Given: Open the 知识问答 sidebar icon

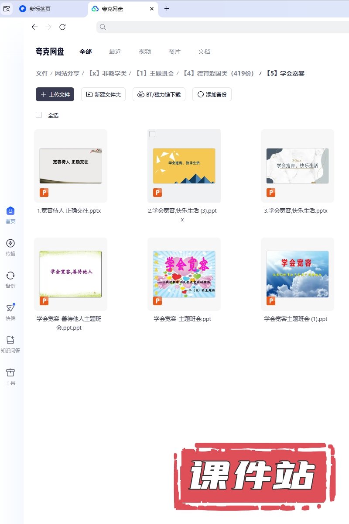Looking at the screenshot, I should 10,340.
